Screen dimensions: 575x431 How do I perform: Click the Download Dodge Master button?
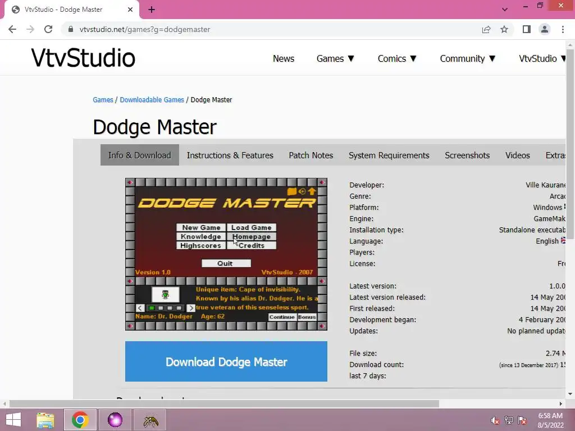[x=226, y=361]
